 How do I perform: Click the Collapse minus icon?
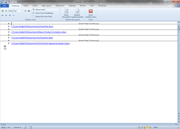coord(13,15)
